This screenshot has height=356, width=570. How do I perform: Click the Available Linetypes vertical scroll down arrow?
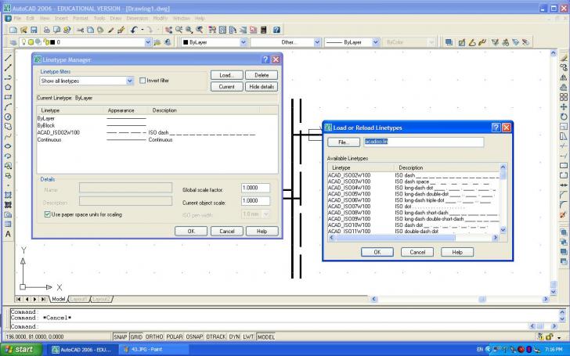pyautogui.click(x=503, y=230)
